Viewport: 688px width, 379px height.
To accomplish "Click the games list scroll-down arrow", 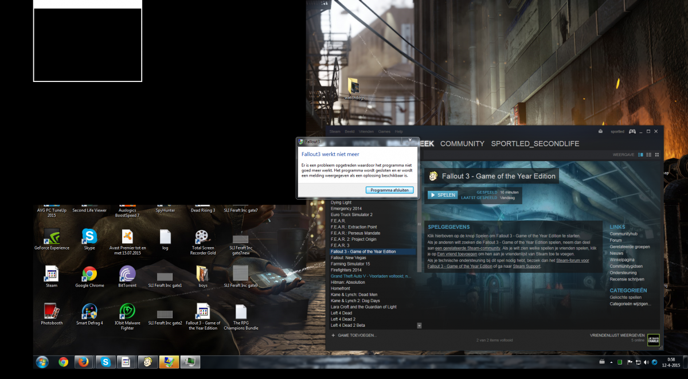I will tap(419, 326).
